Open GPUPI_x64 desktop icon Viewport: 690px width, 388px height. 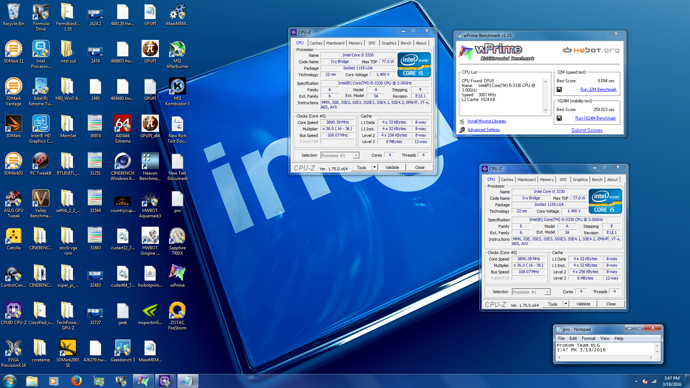tap(150, 127)
